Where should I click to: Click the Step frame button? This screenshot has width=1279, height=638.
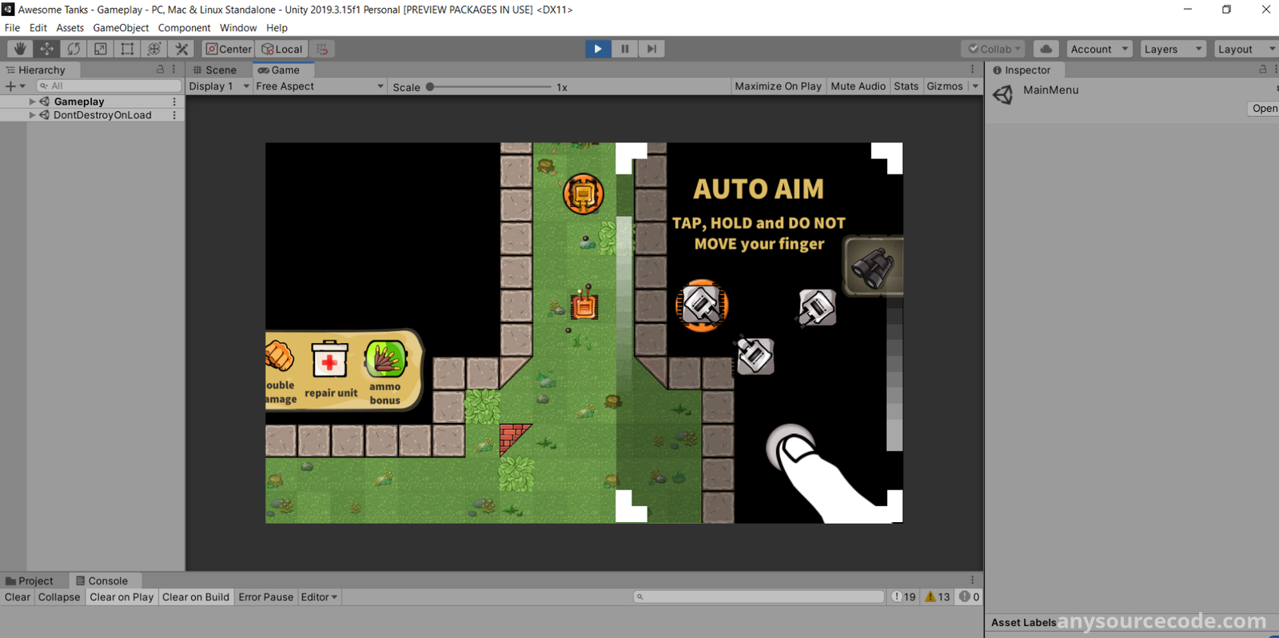(x=651, y=49)
